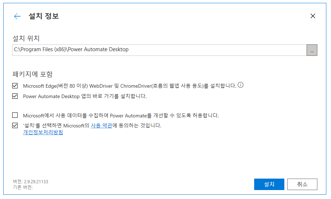Open browse folder button with ellipsis
The image size is (331, 199).
coord(312,50)
